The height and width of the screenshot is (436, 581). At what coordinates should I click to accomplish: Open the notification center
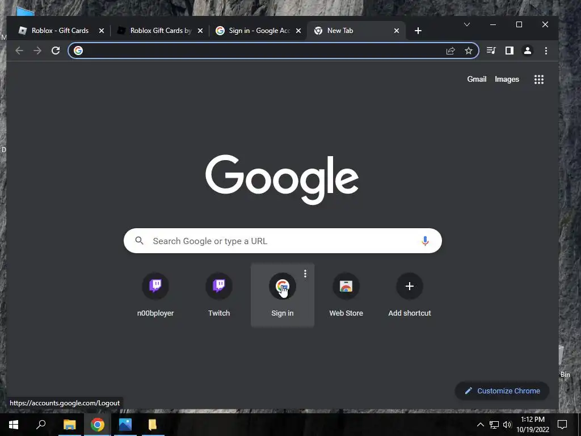tap(562, 425)
